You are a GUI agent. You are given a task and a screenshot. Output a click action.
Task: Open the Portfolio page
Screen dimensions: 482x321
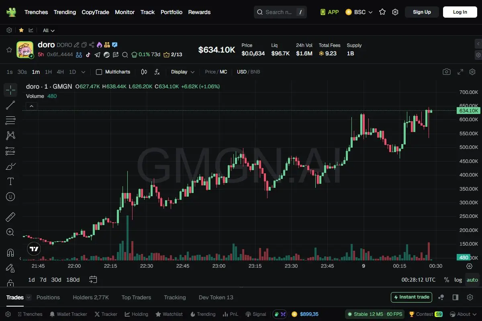coord(172,12)
